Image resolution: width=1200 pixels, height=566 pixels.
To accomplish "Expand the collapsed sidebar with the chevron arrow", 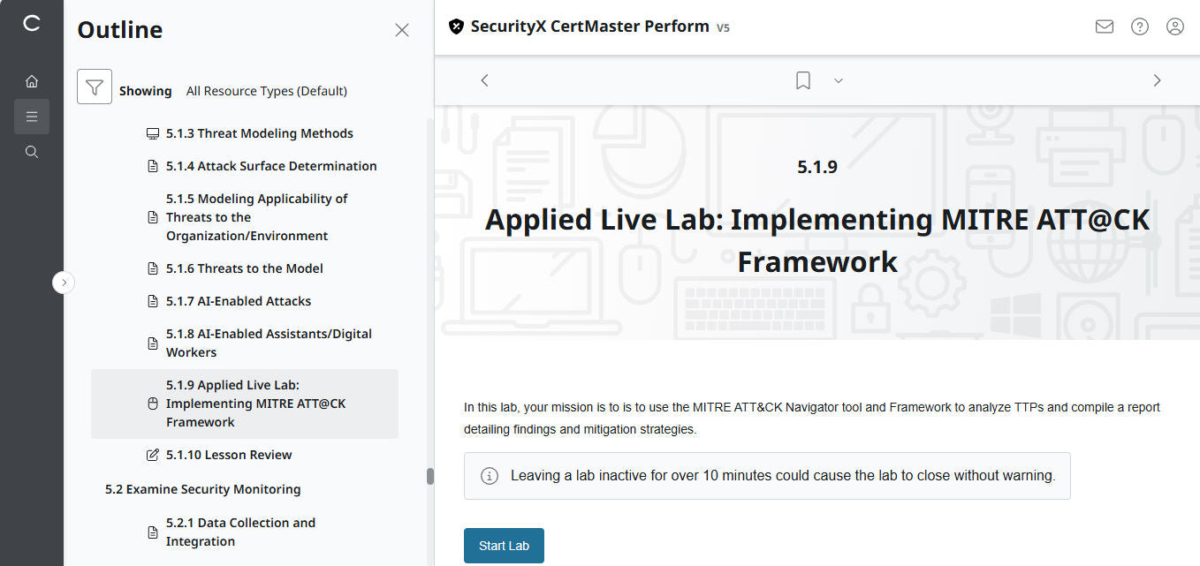I will pyautogui.click(x=63, y=282).
